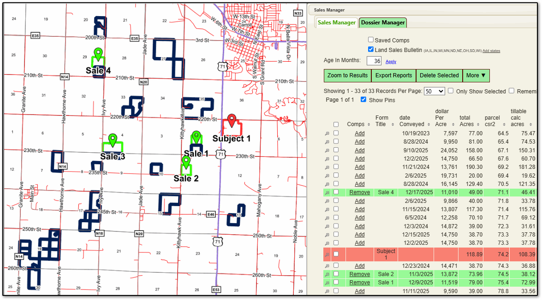Tick the Only Show Selected checkbox
This screenshot has height=300, width=542.
451,91
